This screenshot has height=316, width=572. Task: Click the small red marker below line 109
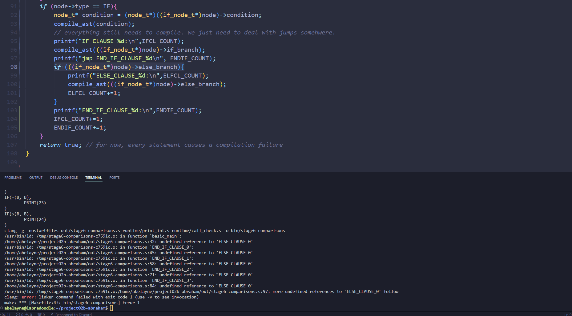20,166
